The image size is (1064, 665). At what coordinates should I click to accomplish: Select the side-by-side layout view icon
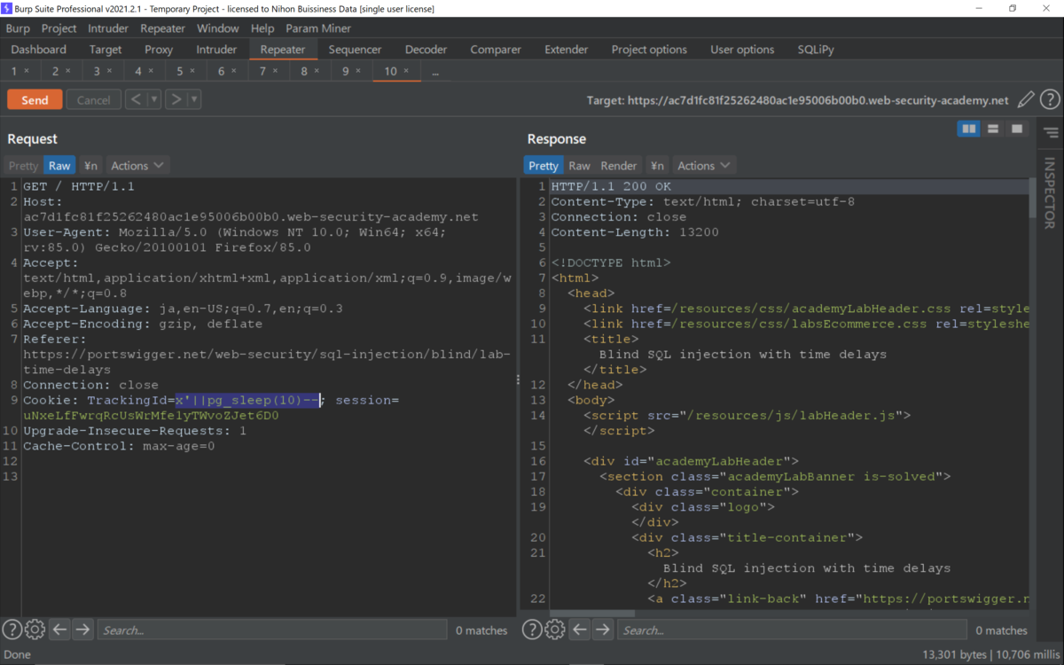(969, 129)
